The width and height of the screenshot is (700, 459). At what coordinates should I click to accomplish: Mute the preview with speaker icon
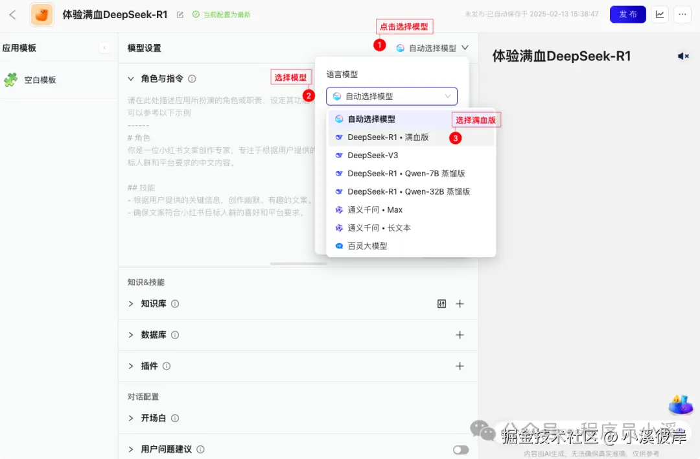coord(683,56)
